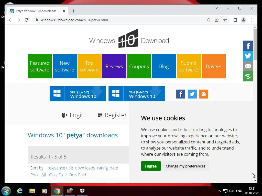262x196 pixels.
Task: Open the Google icon in the address bar
Action: (209, 20)
